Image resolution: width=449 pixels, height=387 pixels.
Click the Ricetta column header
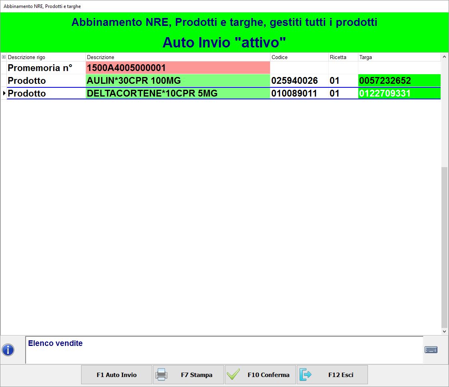tap(343, 57)
